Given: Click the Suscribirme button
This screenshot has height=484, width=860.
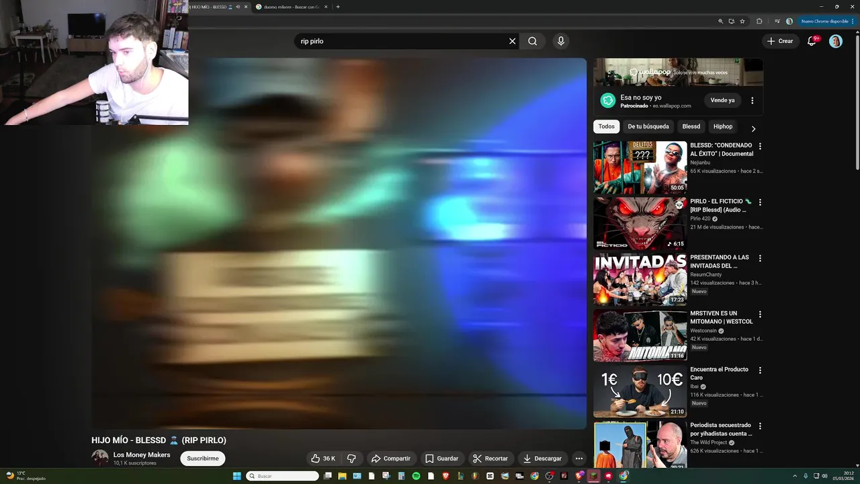Looking at the screenshot, I should [203, 458].
